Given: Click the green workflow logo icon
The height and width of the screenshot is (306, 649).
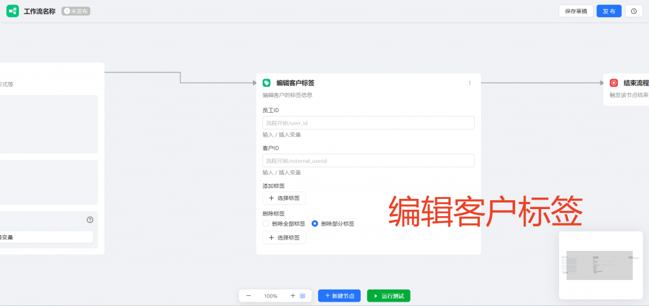Looking at the screenshot, I should [13, 11].
